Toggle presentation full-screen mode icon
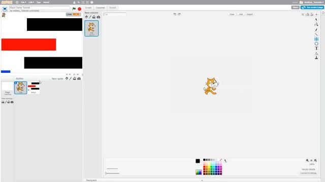This screenshot has height=182, width=325. coord(5,9)
